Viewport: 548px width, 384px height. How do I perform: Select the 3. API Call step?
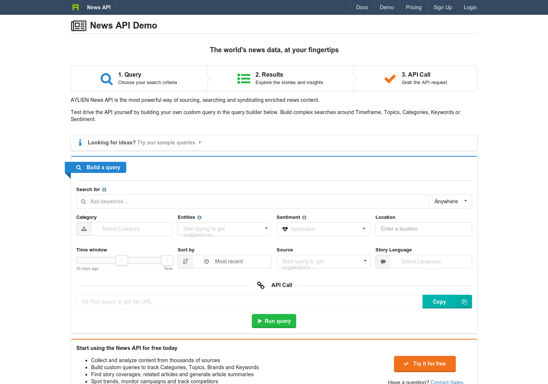click(x=415, y=79)
